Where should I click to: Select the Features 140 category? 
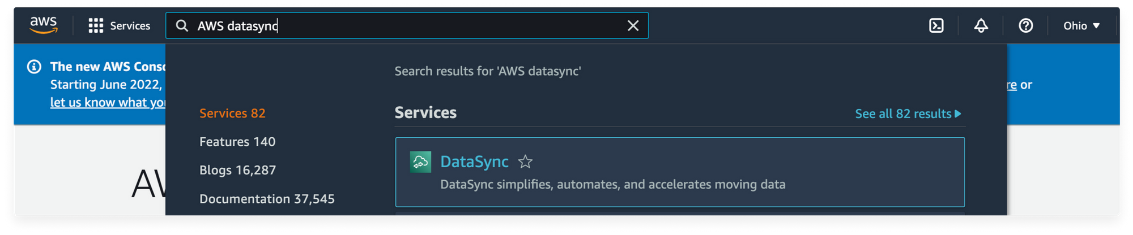pyautogui.click(x=237, y=141)
